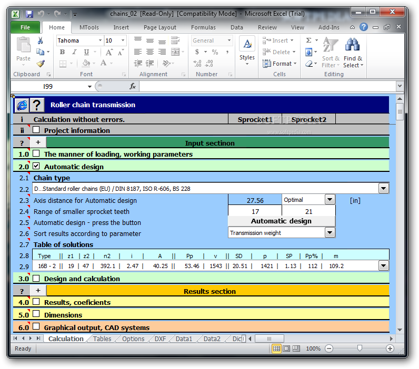Click the Decrease Indent icon

(x=138, y=63)
